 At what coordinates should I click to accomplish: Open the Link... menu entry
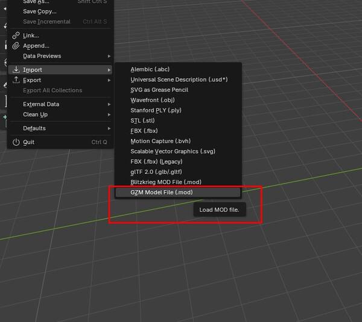point(60,36)
